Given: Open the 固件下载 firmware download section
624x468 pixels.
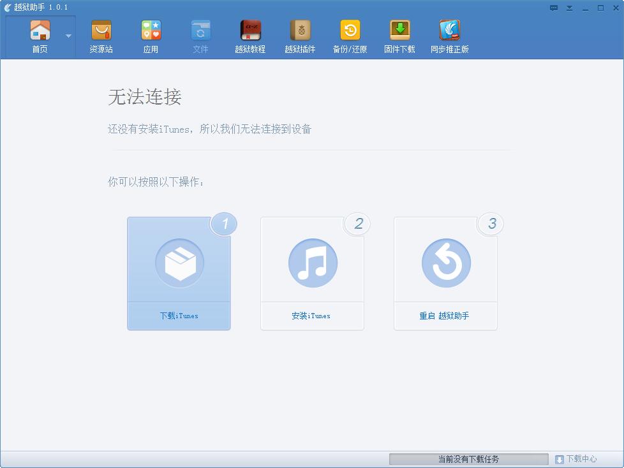Looking at the screenshot, I should coord(399,35).
